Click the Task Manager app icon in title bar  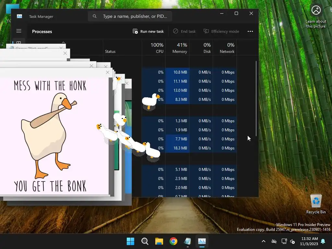point(19,16)
